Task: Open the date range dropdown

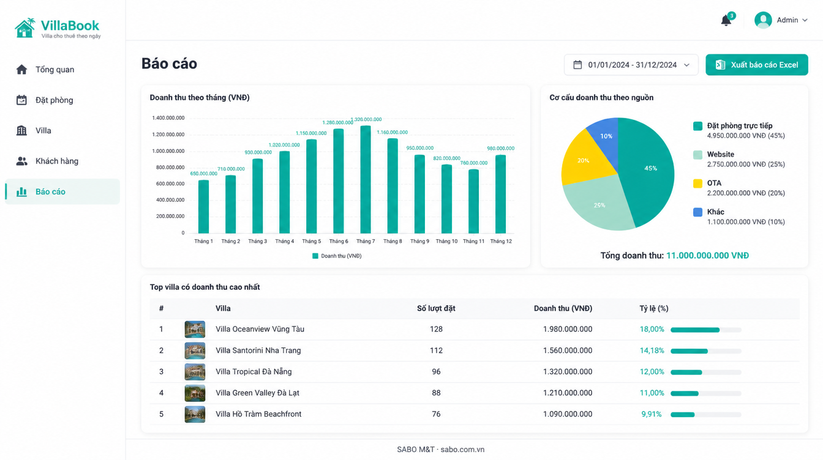Action: 631,65
